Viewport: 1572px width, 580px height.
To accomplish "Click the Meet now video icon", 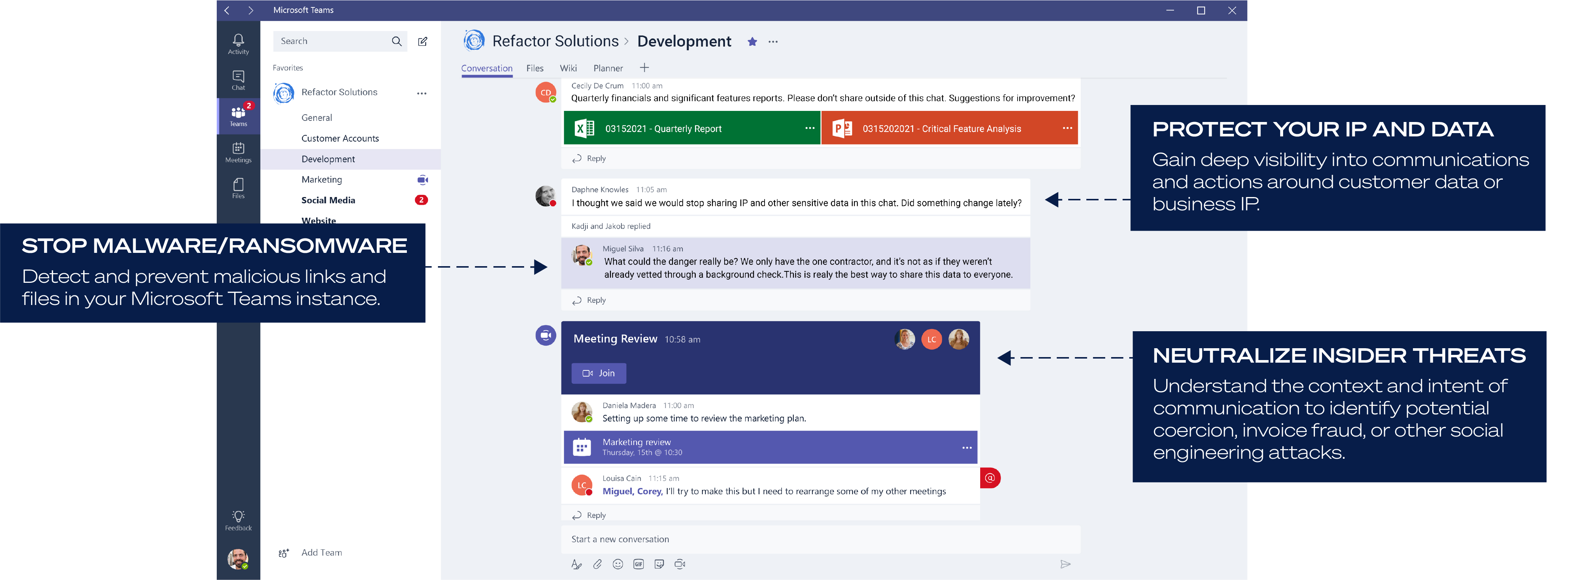I will coord(680,564).
